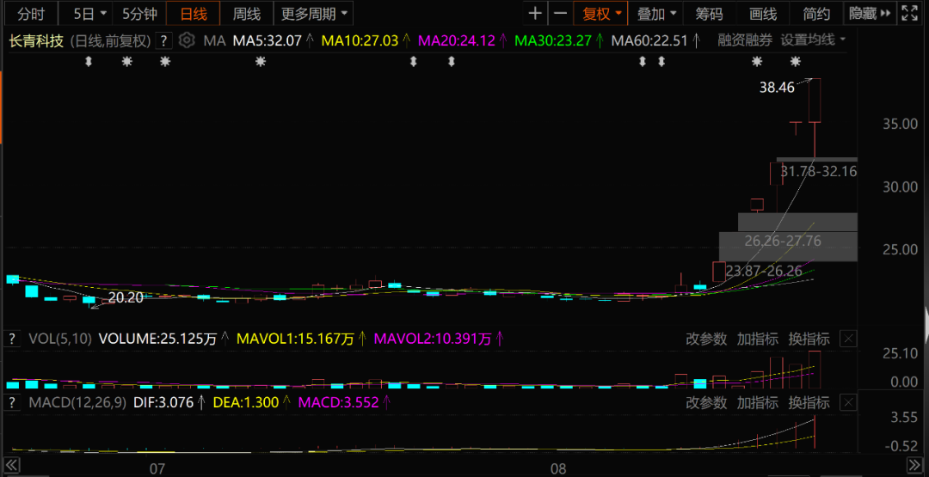Click MA60:22.51 value label
929x477 pixels.
pyautogui.click(x=650, y=41)
